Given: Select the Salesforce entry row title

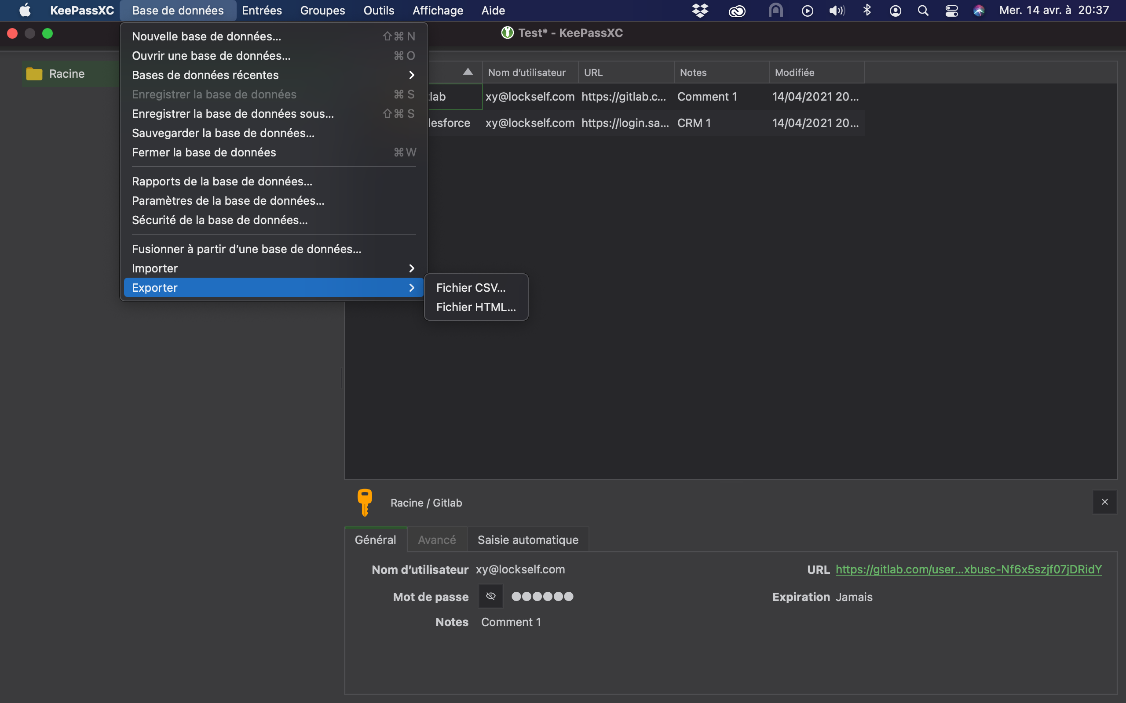Looking at the screenshot, I should (455, 123).
